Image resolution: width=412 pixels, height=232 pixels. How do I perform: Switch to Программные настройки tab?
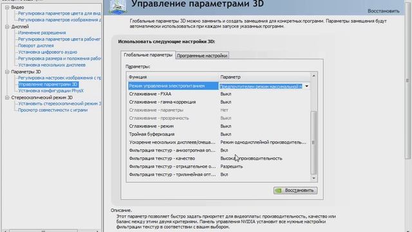[202, 55]
